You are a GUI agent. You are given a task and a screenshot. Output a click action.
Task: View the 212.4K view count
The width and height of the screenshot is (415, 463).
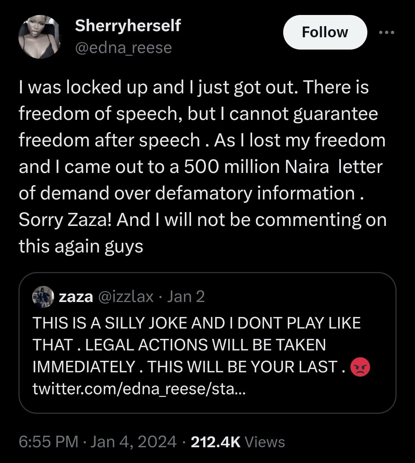coord(215,442)
